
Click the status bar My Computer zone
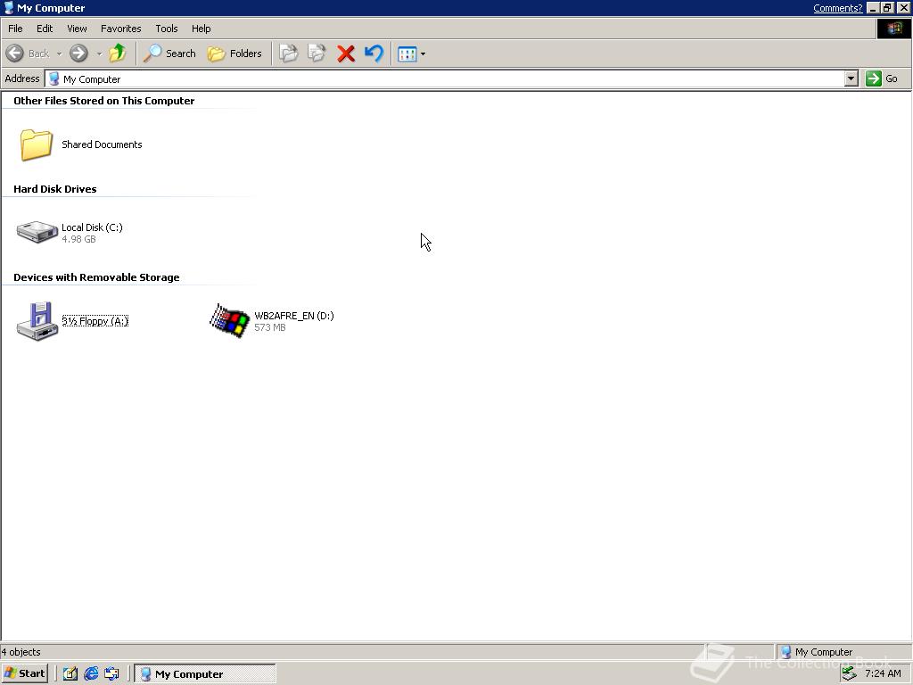tap(842, 652)
